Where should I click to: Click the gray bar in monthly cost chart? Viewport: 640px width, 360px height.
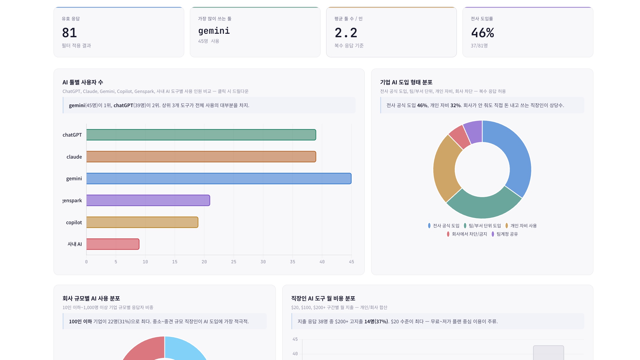click(548, 353)
